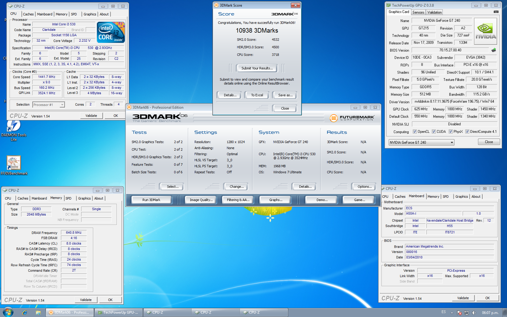The height and width of the screenshot is (317, 507).
Task: Click Change... under Settings
Action: click(x=237, y=186)
